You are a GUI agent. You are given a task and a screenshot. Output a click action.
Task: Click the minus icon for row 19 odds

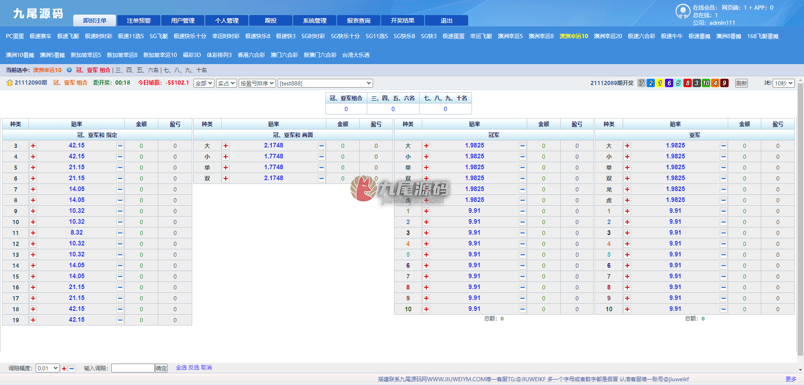click(120, 320)
